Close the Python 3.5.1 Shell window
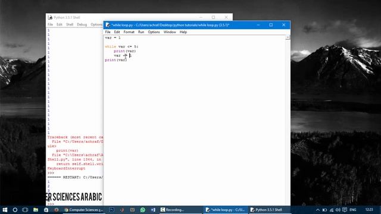The image size is (381, 214). coord(226,17)
